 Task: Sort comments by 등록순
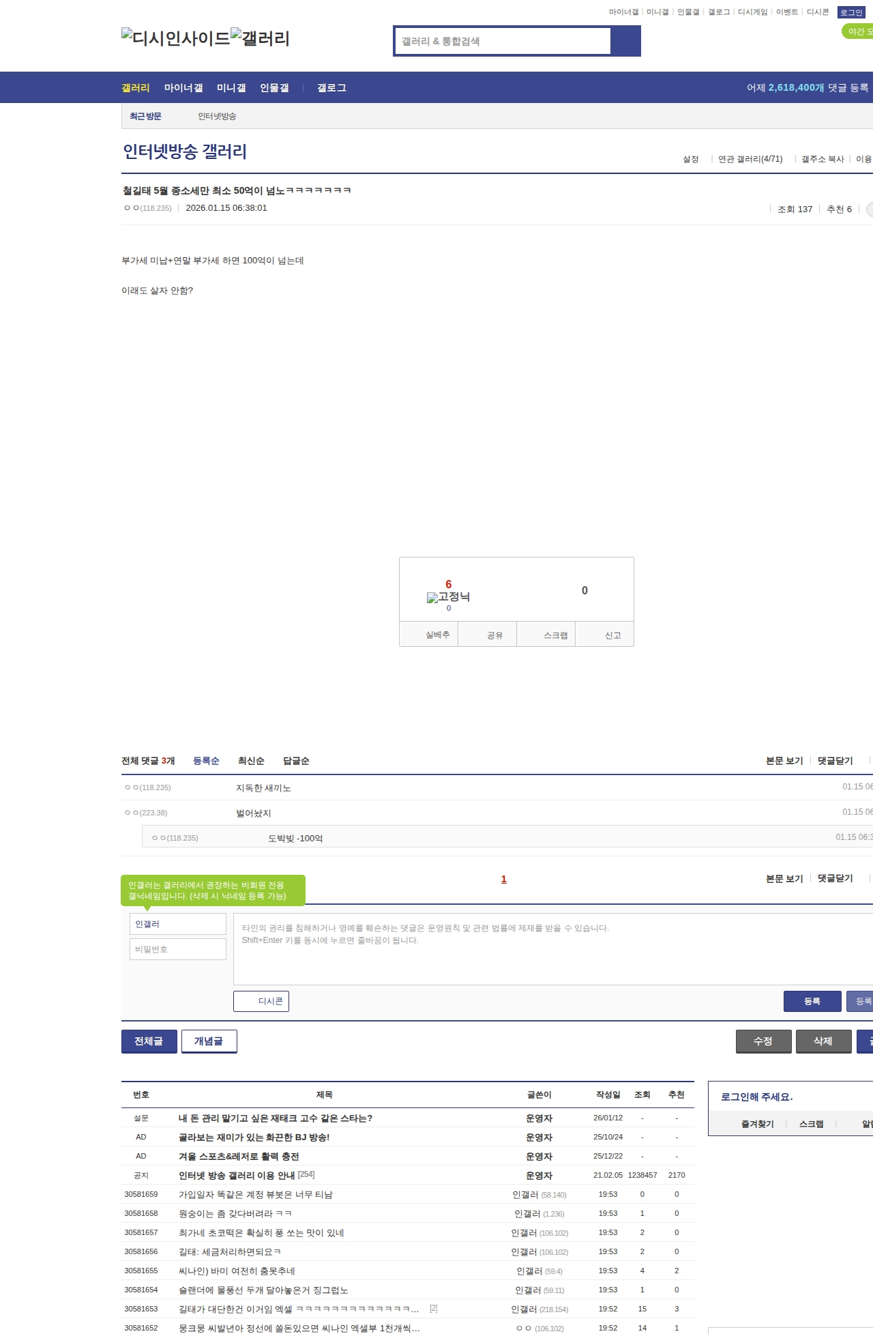point(206,761)
